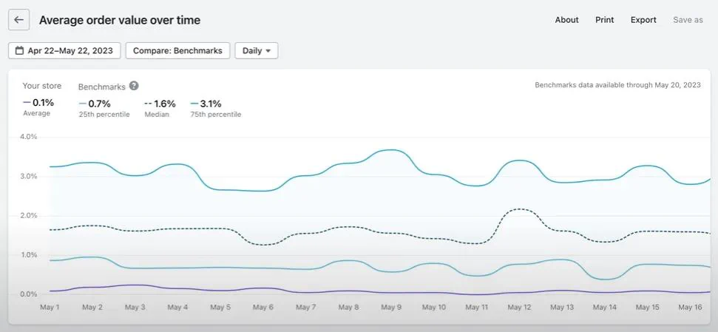Click the May 8 axis label

[x=348, y=308]
